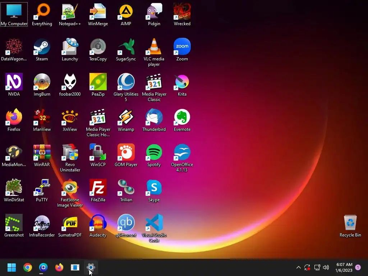Select the GOM Player icon

click(x=126, y=152)
